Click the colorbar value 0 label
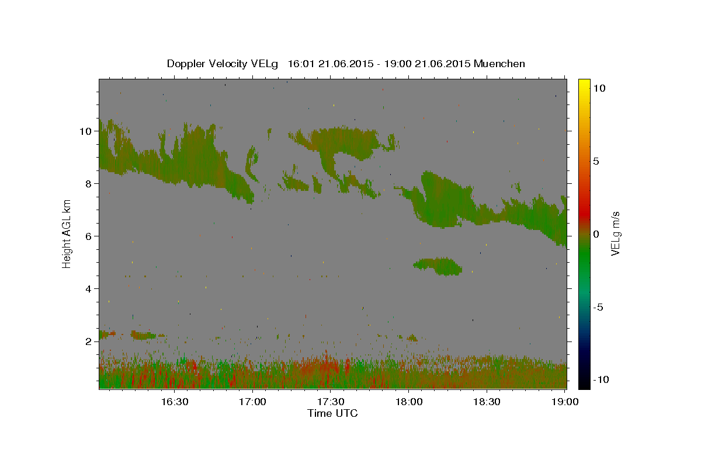Image resolution: width=701 pixels, height=467 pixels. tap(596, 234)
